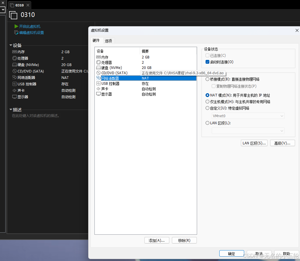Click 编辑虚拟机设置 link
Viewport: 300px width, 261px height.
pyautogui.click(x=32, y=33)
